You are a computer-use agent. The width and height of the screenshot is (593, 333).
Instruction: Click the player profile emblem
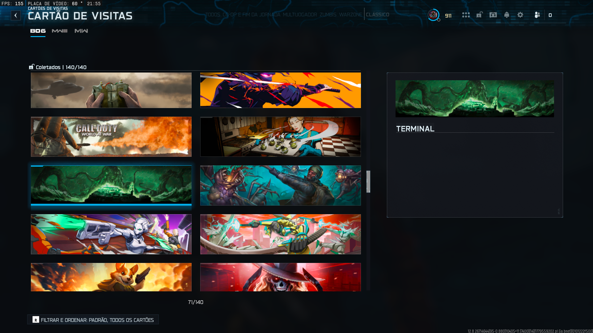point(433,15)
